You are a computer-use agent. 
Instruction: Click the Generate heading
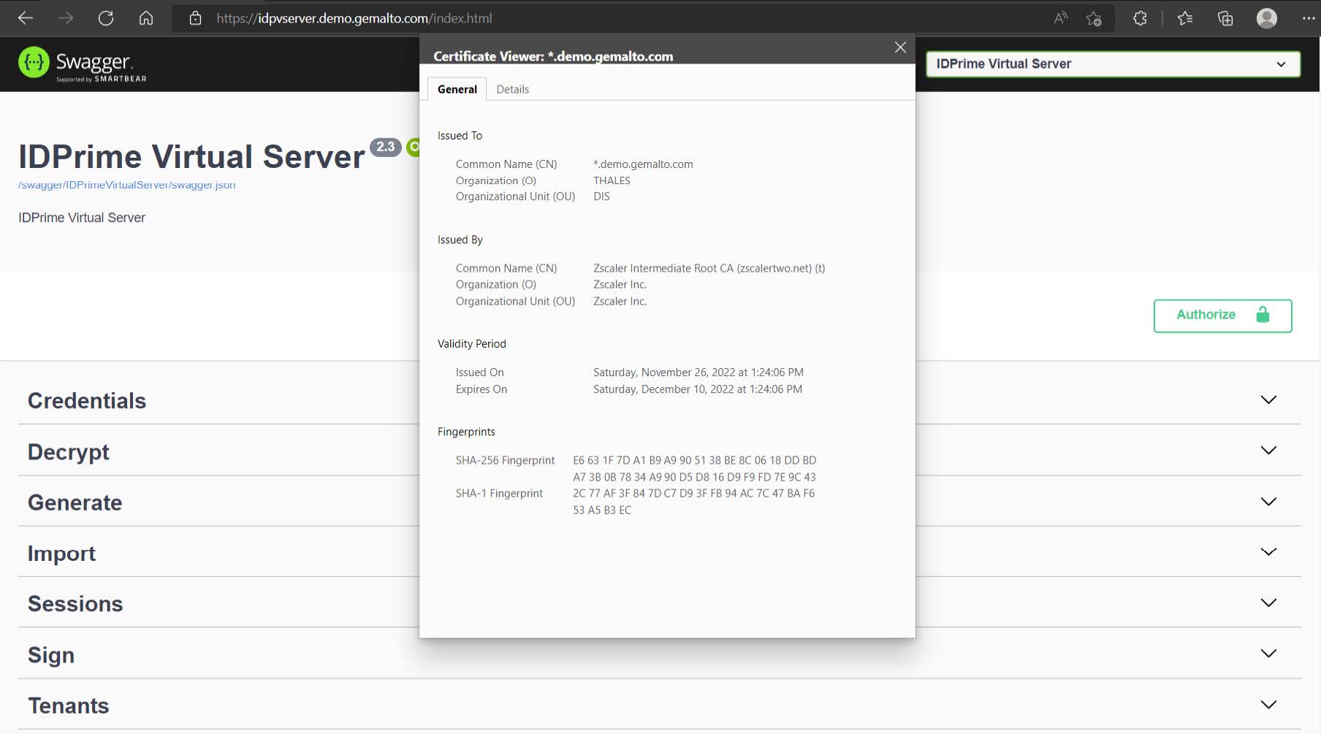[x=75, y=502]
